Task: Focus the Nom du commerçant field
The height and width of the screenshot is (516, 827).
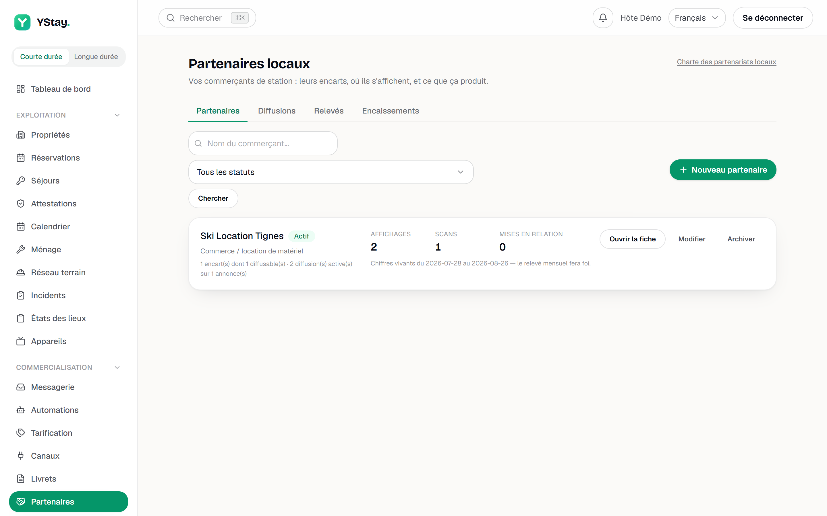Action: (x=263, y=143)
